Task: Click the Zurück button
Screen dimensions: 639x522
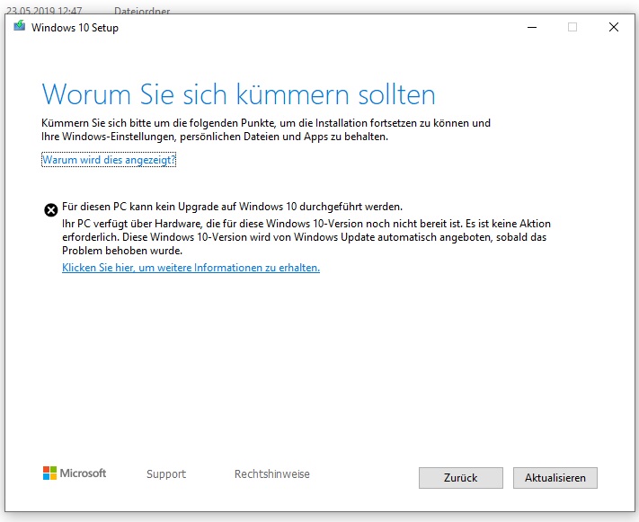Action: (x=460, y=478)
